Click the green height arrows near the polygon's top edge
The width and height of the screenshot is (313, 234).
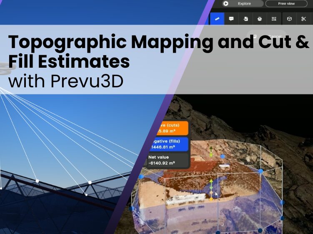211,152
